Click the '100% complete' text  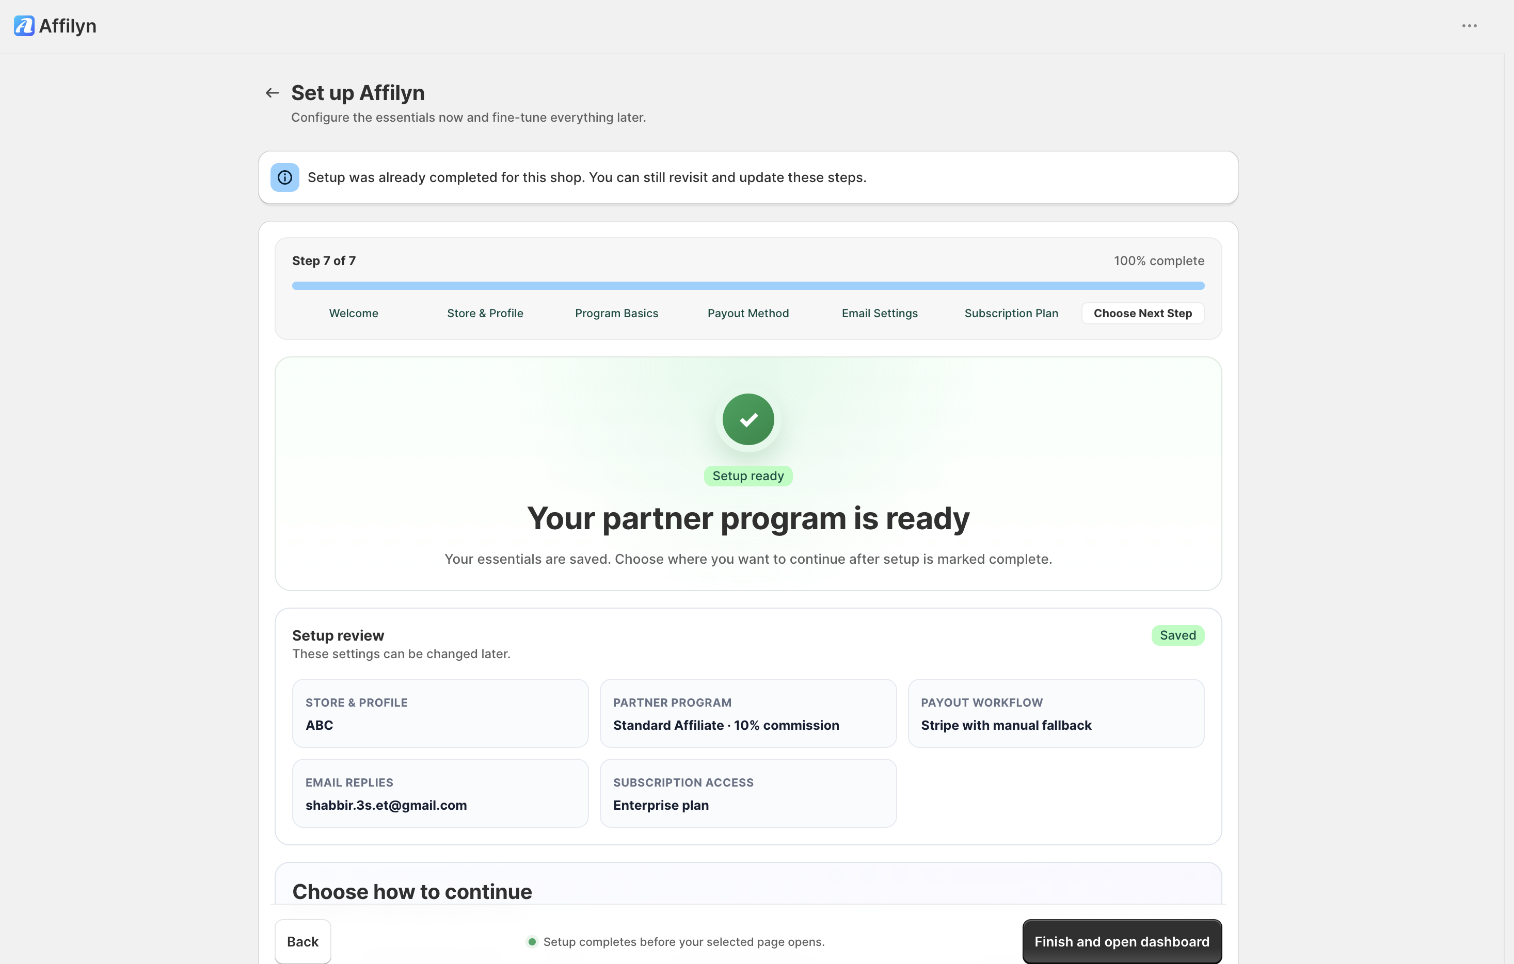click(1159, 261)
